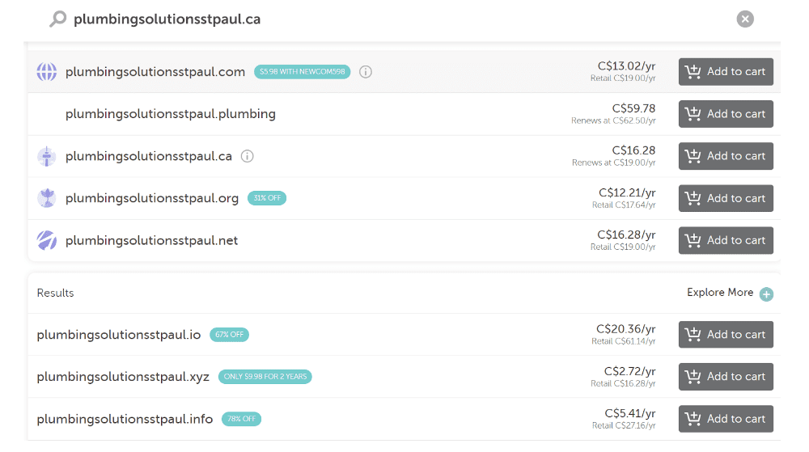The height and width of the screenshot is (452, 809).
Task: Add plumbingsolutionsstpaul.xyz to cart
Action: coord(726,377)
